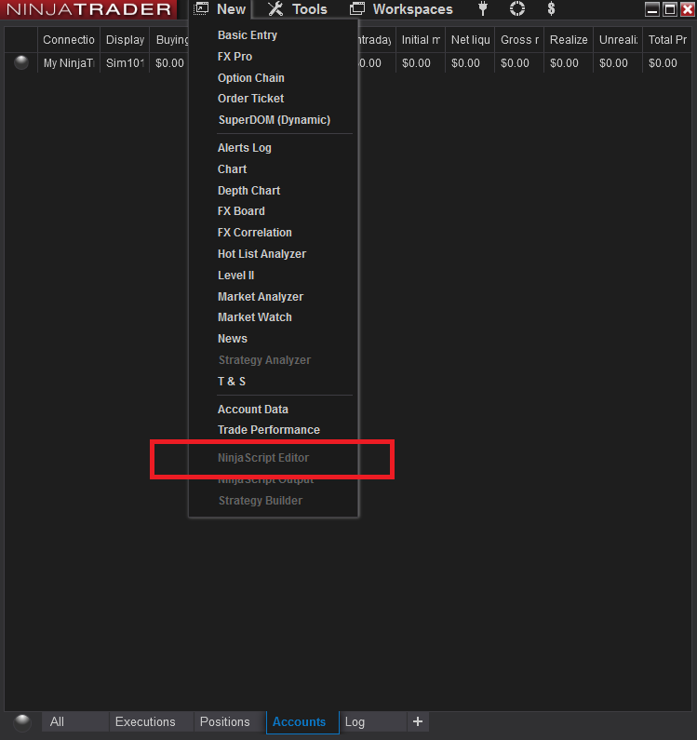This screenshot has width=697, height=740.
Task: Select the Sim101 account cell
Action: coord(125,62)
